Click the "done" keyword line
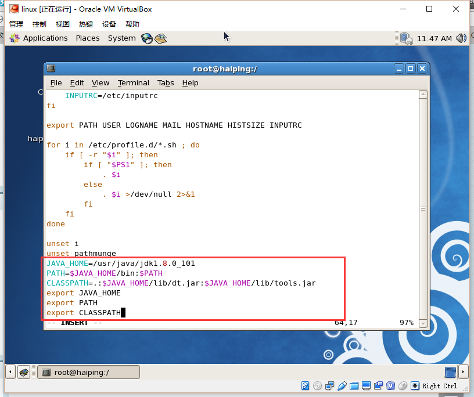Screen dimensions: 474x397 [56, 224]
